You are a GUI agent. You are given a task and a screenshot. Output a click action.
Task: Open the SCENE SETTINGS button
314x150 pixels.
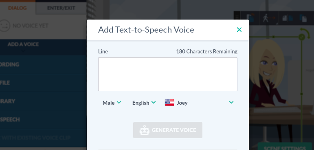pyautogui.click(x=285, y=147)
